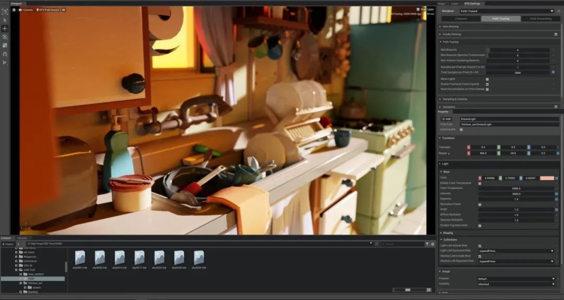
Task: Select the sky0001.hdr file thumbnail
Action: (80, 259)
